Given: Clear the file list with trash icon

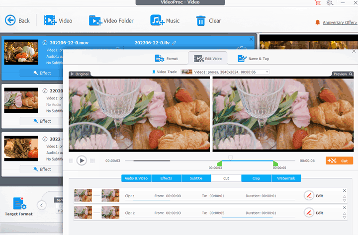Looking at the screenshot, I should [x=201, y=21].
